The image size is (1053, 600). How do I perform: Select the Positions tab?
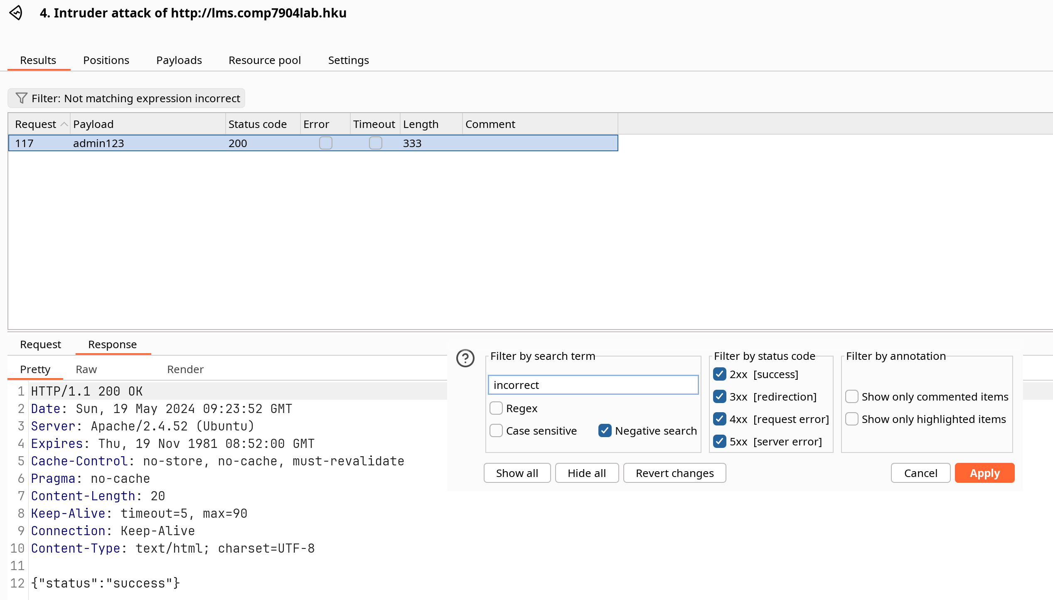106,60
